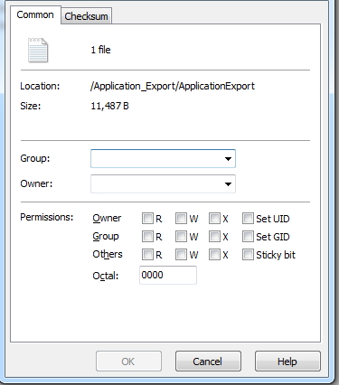Tick Others read permission checkbox
This screenshot has width=339, height=385.
tap(147, 255)
